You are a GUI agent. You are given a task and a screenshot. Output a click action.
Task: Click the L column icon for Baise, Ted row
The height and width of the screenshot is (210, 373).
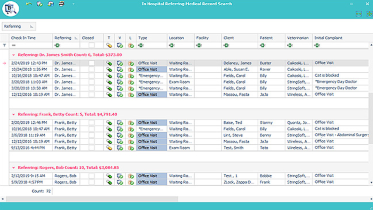coord(131,123)
